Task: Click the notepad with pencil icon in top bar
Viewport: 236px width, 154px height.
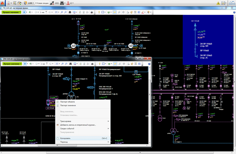Action: (19, 3)
